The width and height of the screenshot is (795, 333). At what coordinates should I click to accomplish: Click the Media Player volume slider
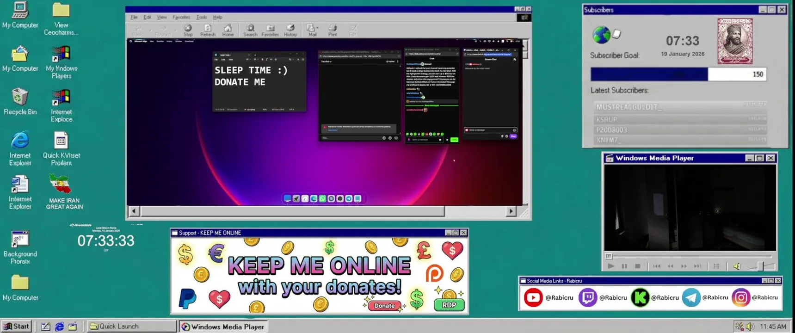(760, 266)
